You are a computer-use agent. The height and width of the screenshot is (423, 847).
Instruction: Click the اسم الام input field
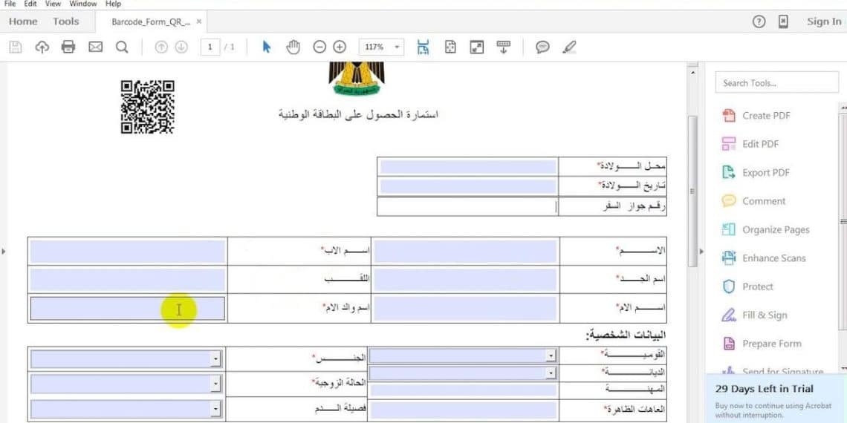pyautogui.click(x=465, y=309)
